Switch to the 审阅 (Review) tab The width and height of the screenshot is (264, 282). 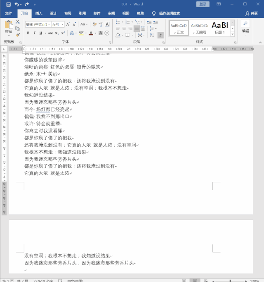[111, 13]
